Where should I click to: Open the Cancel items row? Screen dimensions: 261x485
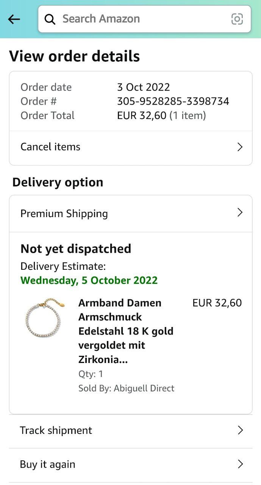(131, 147)
